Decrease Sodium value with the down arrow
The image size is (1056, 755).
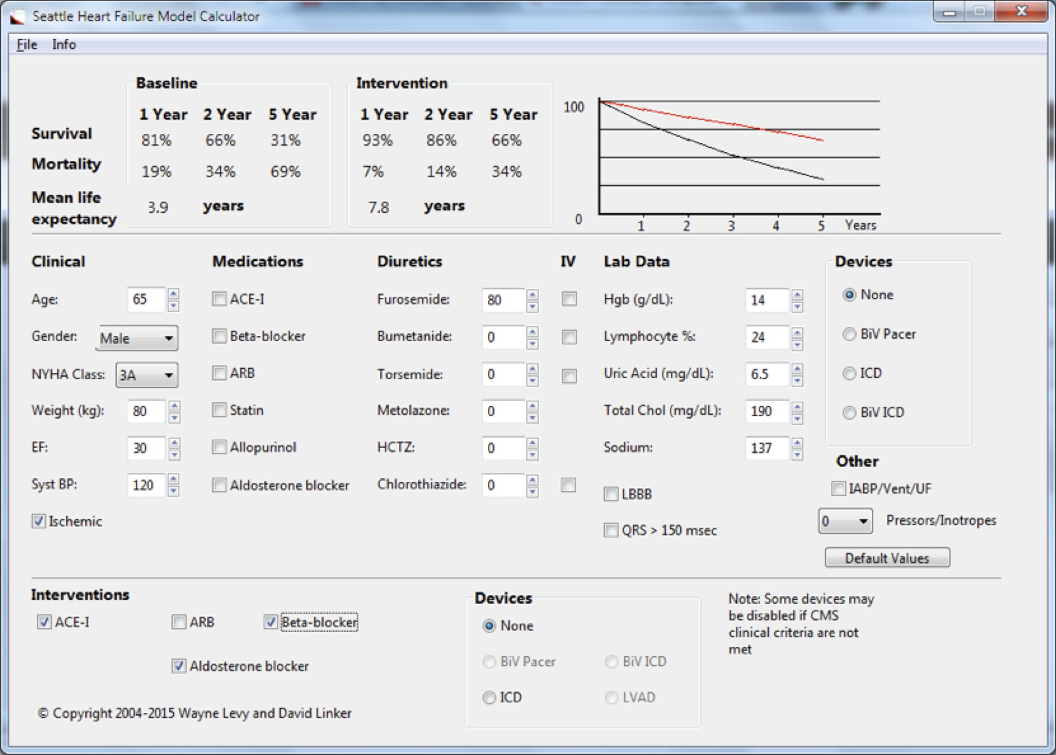[797, 455]
